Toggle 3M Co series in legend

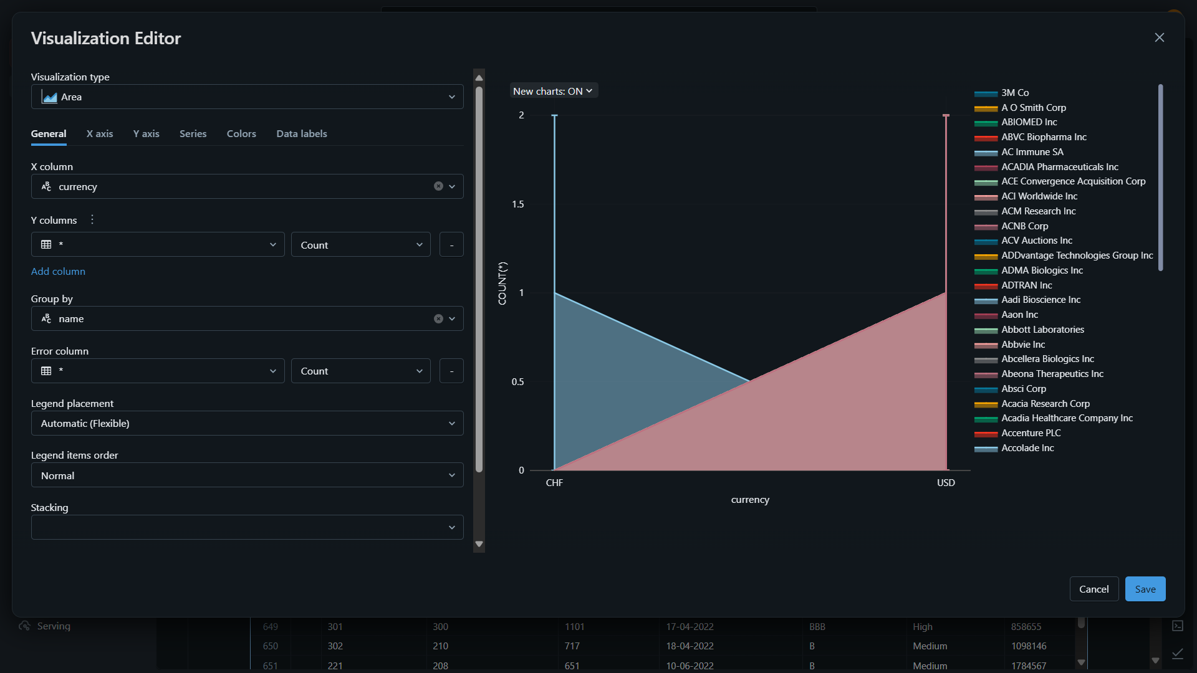(1015, 93)
